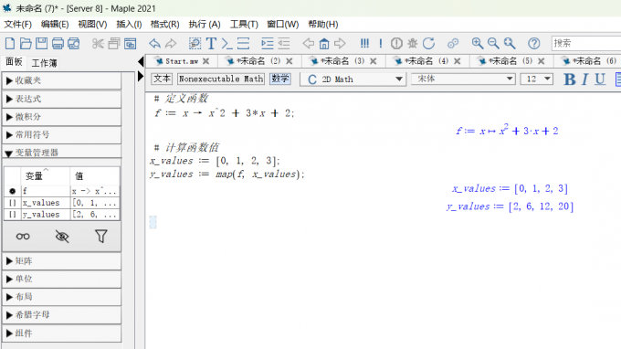Open print preview icon

tap(74, 43)
